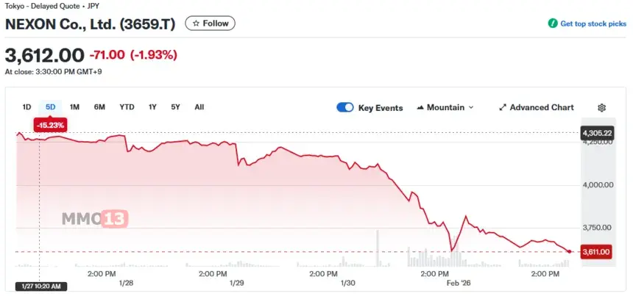Open Get top stock picks link
Viewport: 633px width, 296px height.
click(593, 24)
